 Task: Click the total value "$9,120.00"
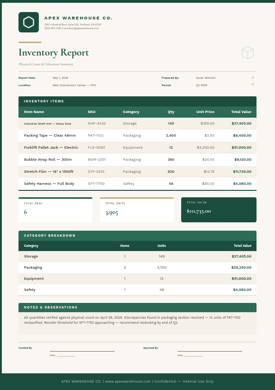tap(243, 159)
